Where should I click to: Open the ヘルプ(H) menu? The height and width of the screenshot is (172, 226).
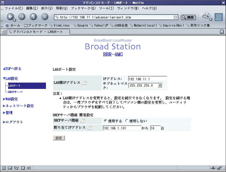149,8
